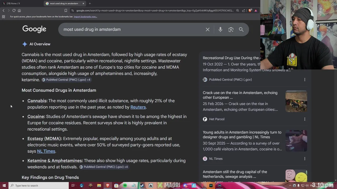Show hidden system tray icons chevron
The image size is (337, 189).
pyautogui.click(x=290, y=186)
